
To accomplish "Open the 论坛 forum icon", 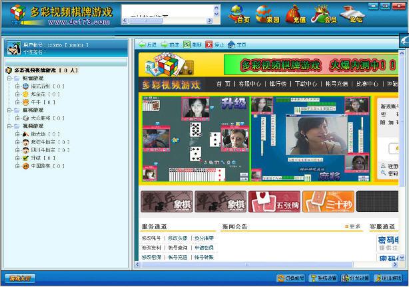I will click(x=354, y=14).
